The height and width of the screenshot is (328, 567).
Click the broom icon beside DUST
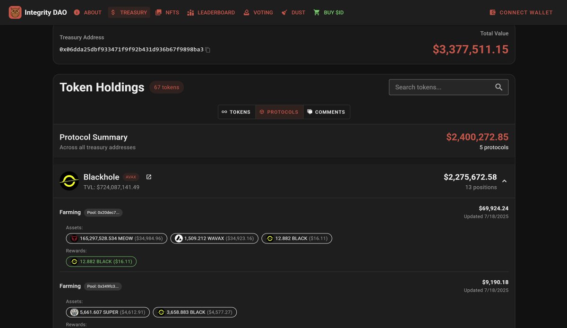pos(284,12)
